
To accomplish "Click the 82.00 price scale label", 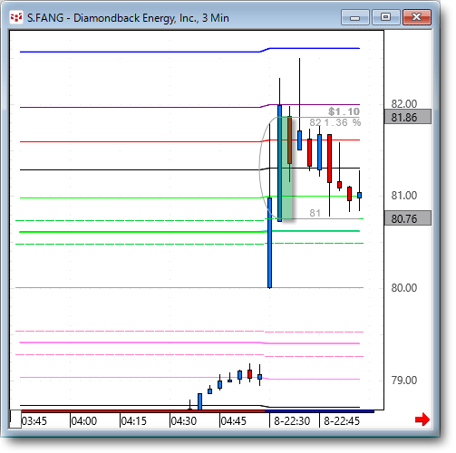I will (x=404, y=104).
